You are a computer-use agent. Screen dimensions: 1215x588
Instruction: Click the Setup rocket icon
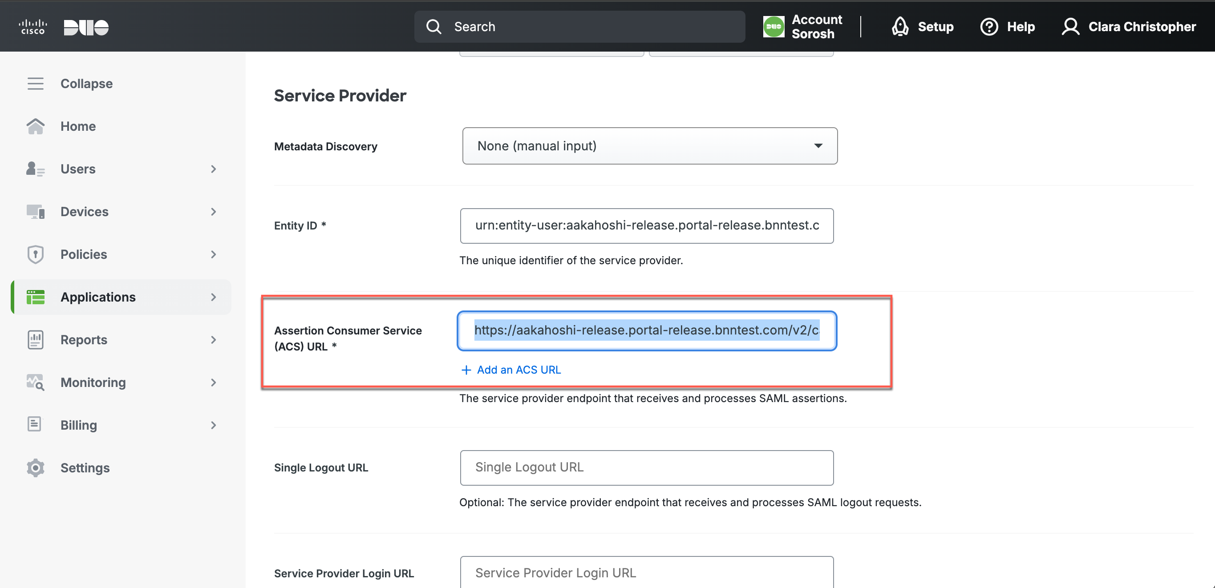pyautogui.click(x=900, y=26)
